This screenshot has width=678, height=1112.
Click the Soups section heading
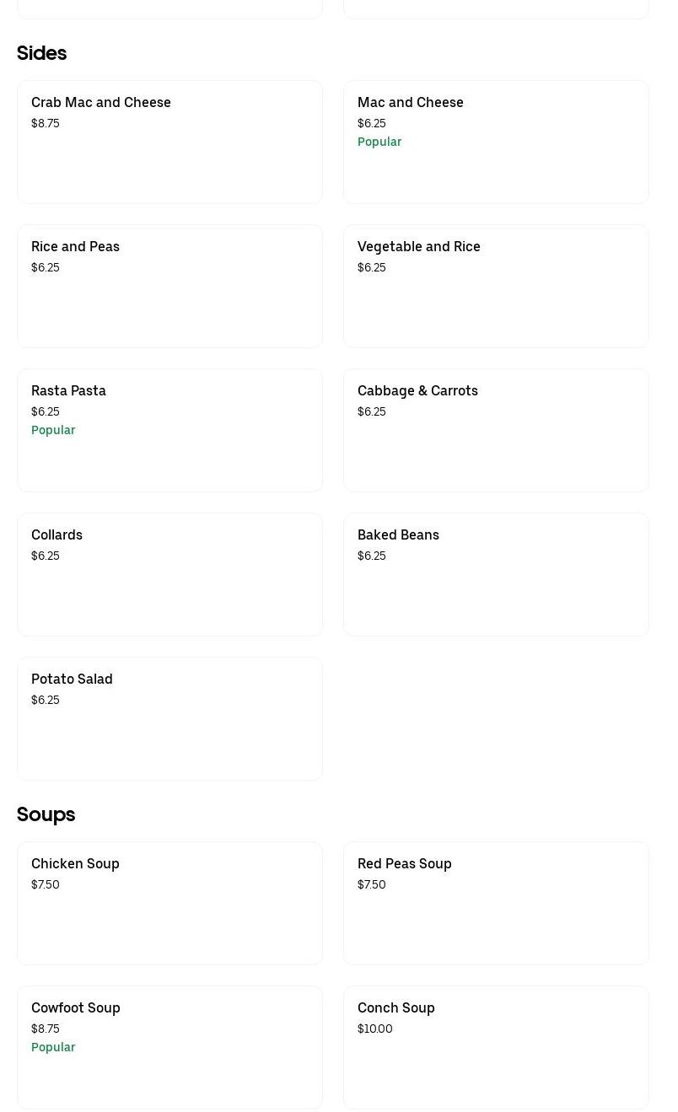[46, 814]
